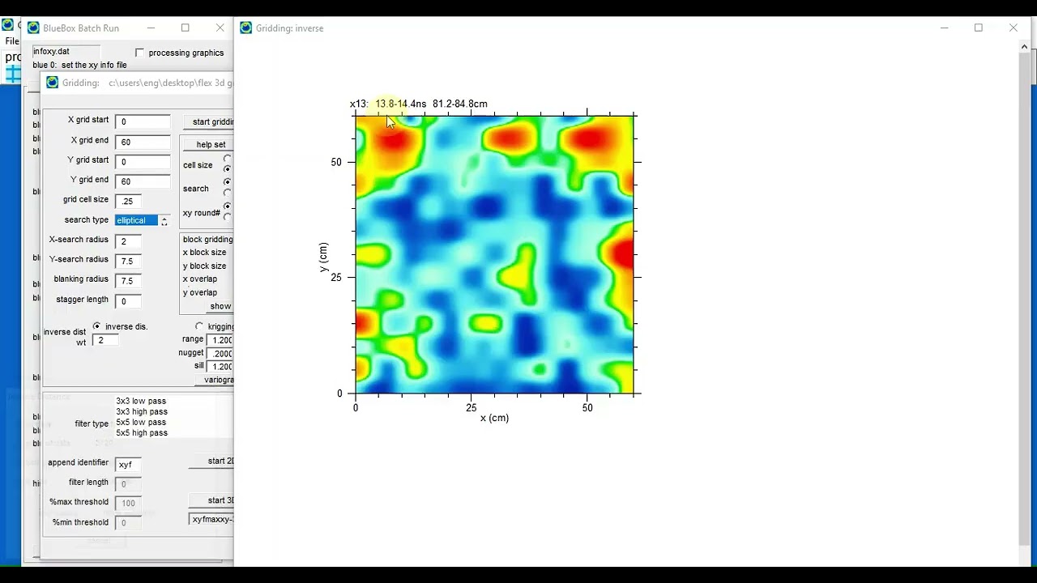This screenshot has width=1037, height=583.
Task: Close the BlueBox Batch Run window
Action: click(220, 28)
